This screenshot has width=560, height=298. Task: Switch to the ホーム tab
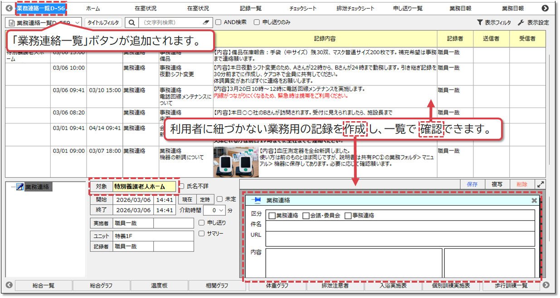click(x=93, y=9)
